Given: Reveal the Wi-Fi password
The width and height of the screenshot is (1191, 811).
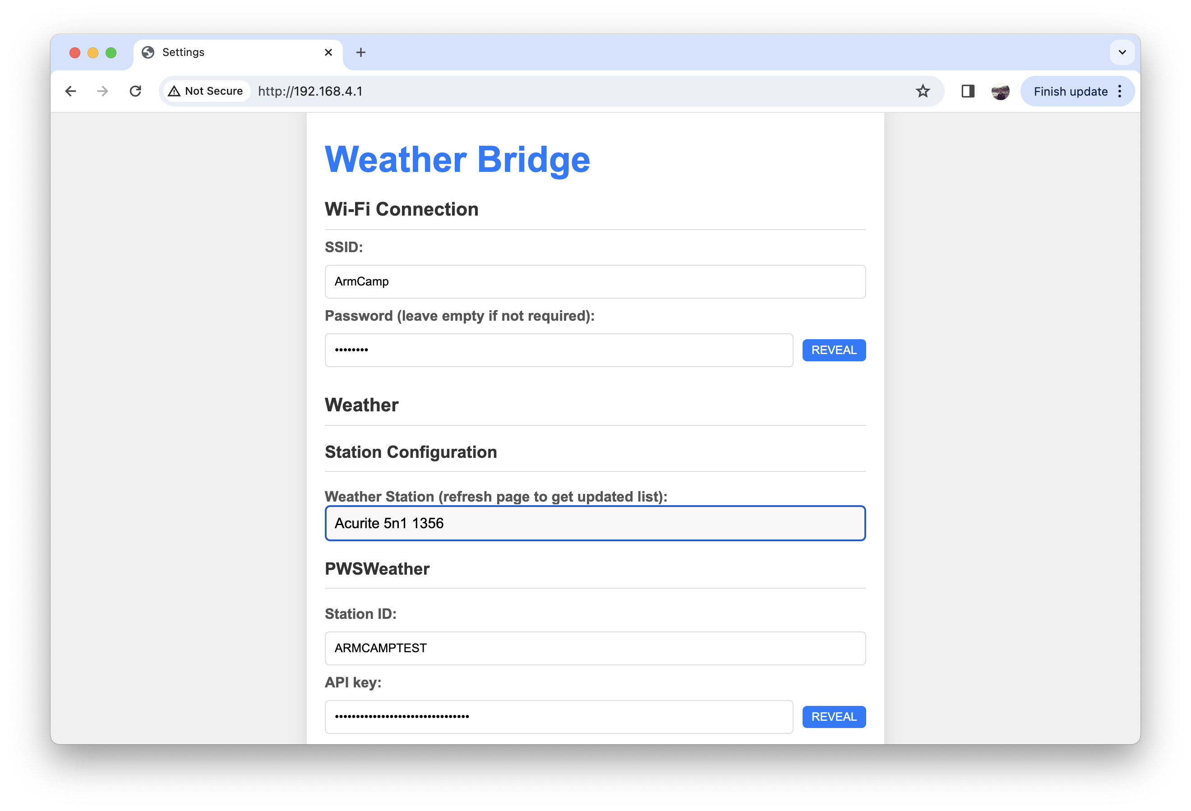Looking at the screenshot, I should click(834, 350).
